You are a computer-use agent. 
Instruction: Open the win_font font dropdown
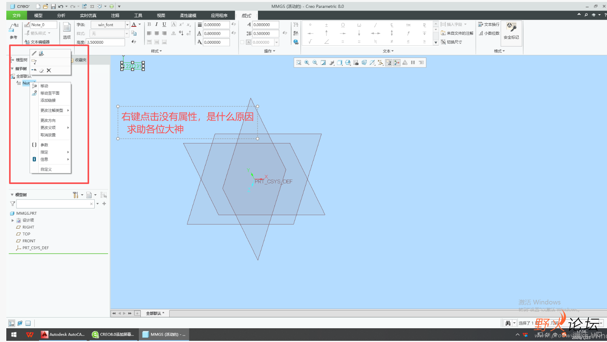coord(127,25)
